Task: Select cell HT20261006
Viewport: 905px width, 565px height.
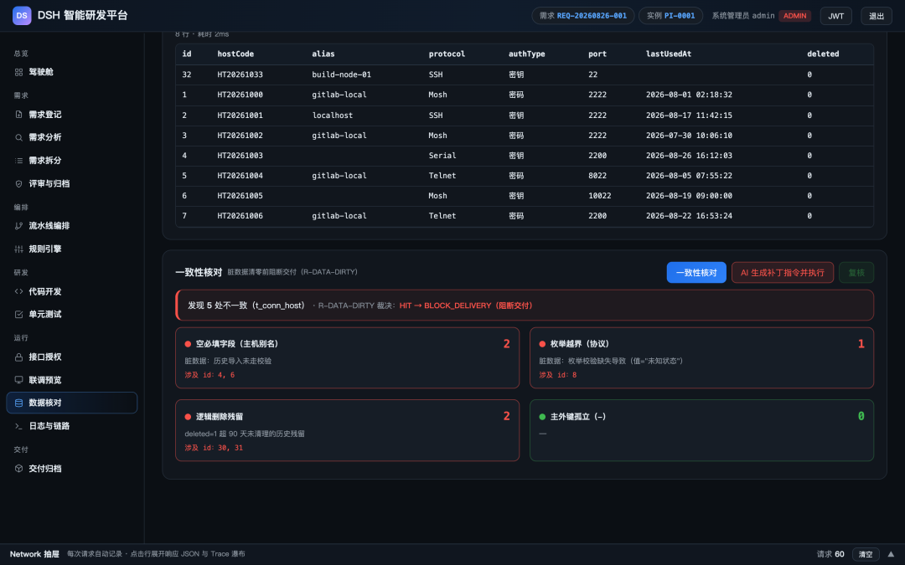Action: (x=240, y=216)
